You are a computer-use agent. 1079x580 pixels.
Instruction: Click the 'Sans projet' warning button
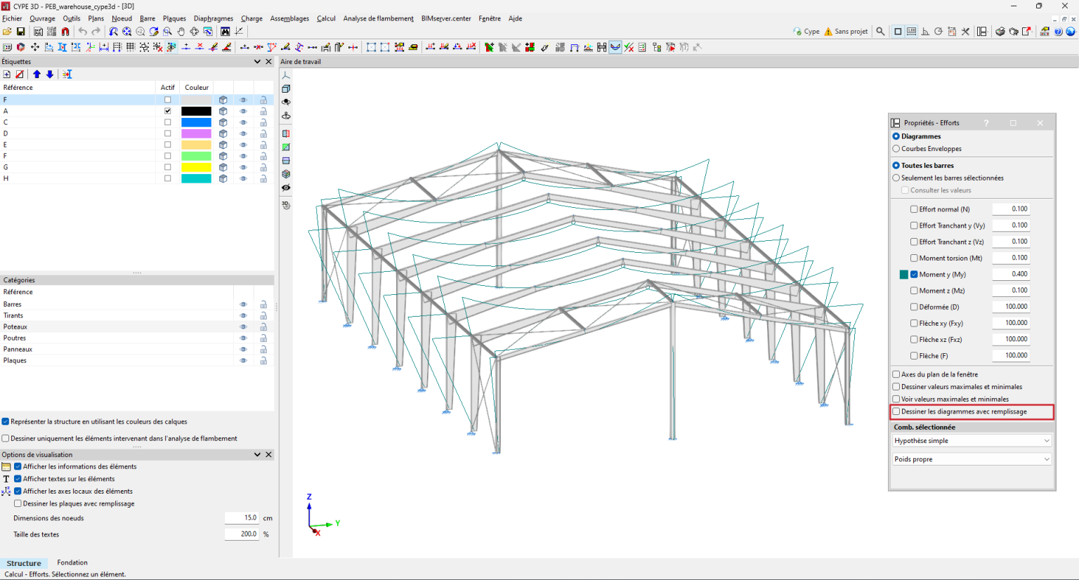coord(846,32)
